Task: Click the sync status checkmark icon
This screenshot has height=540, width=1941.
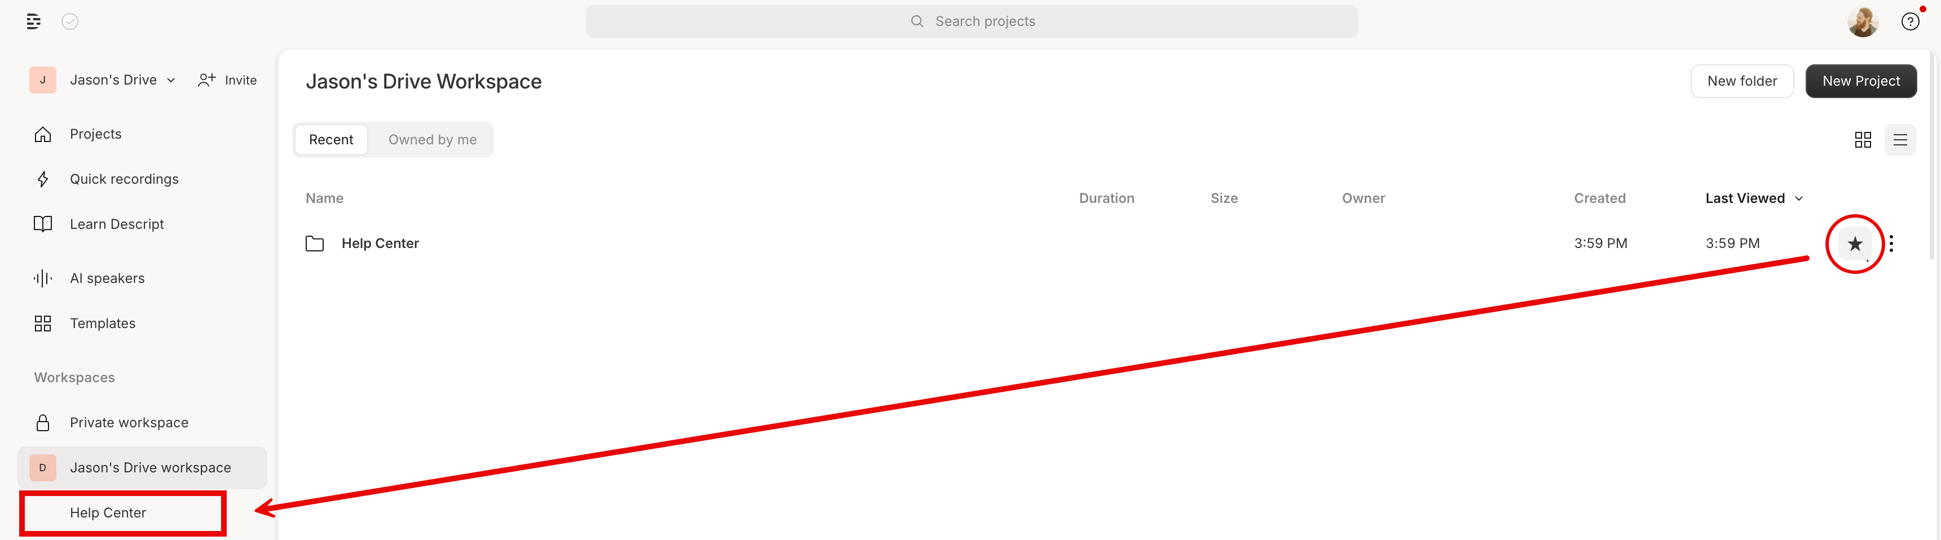Action: pyautogui.click(x=70, y=21)
